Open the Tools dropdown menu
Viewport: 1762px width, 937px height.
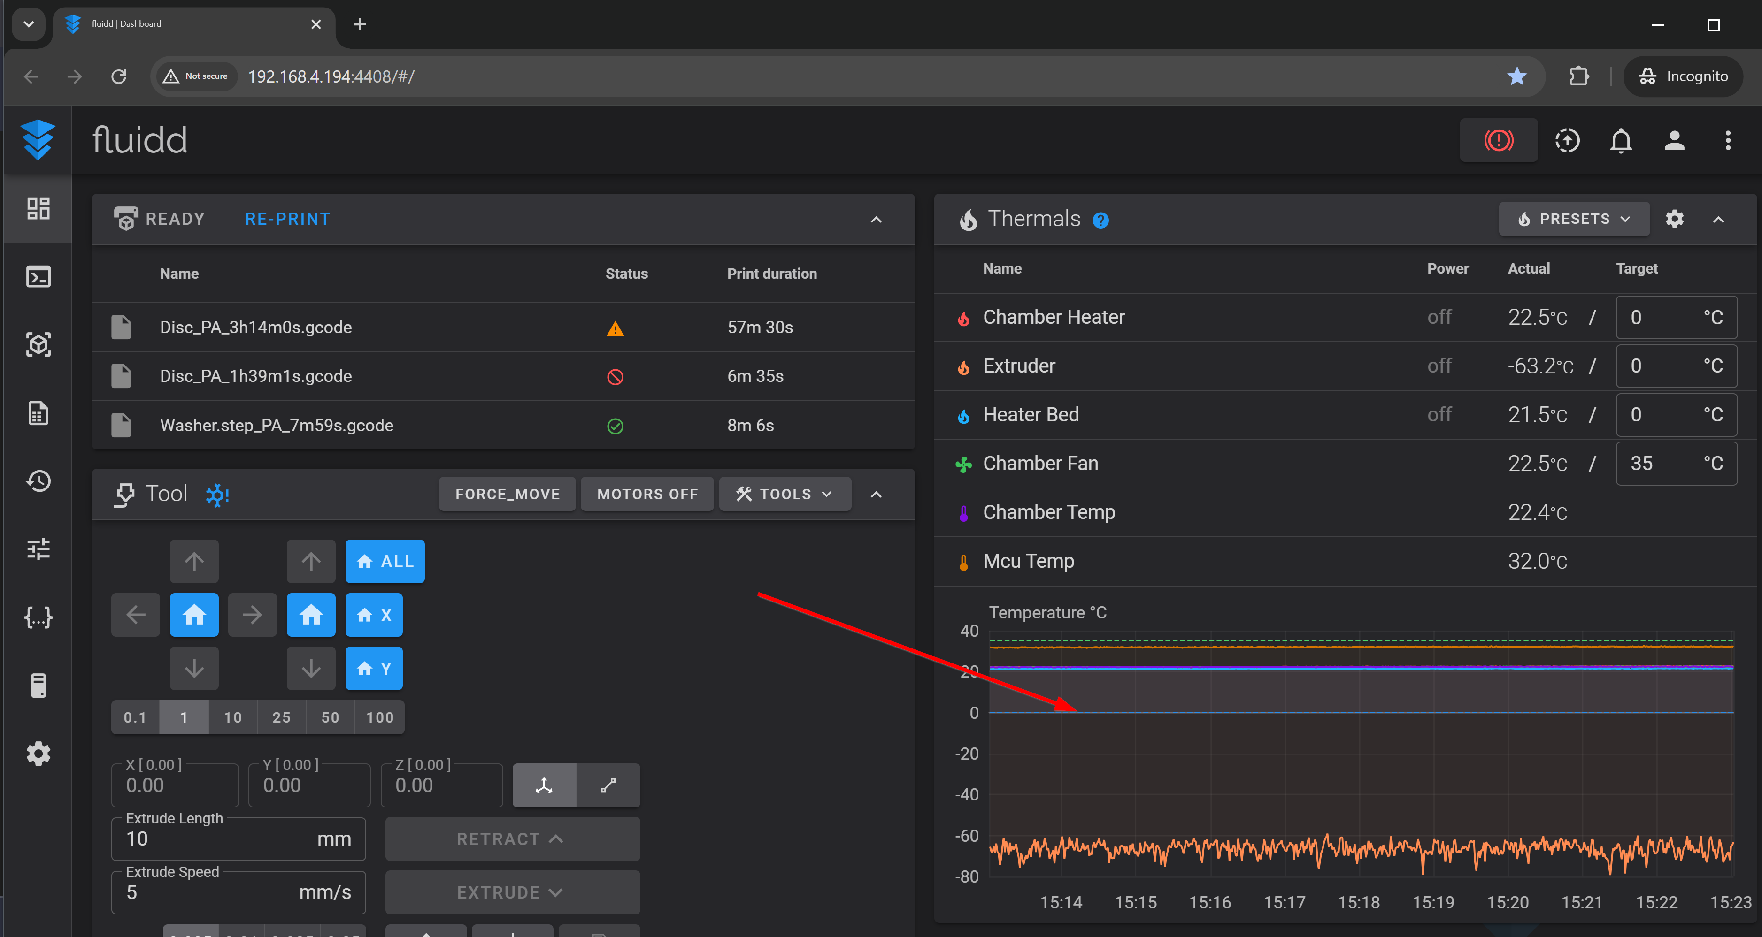tap(785, 494)
